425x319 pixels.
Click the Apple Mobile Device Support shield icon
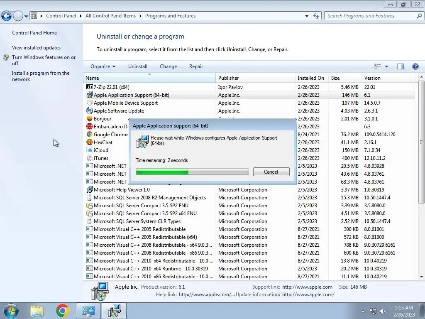click(89, 103)
